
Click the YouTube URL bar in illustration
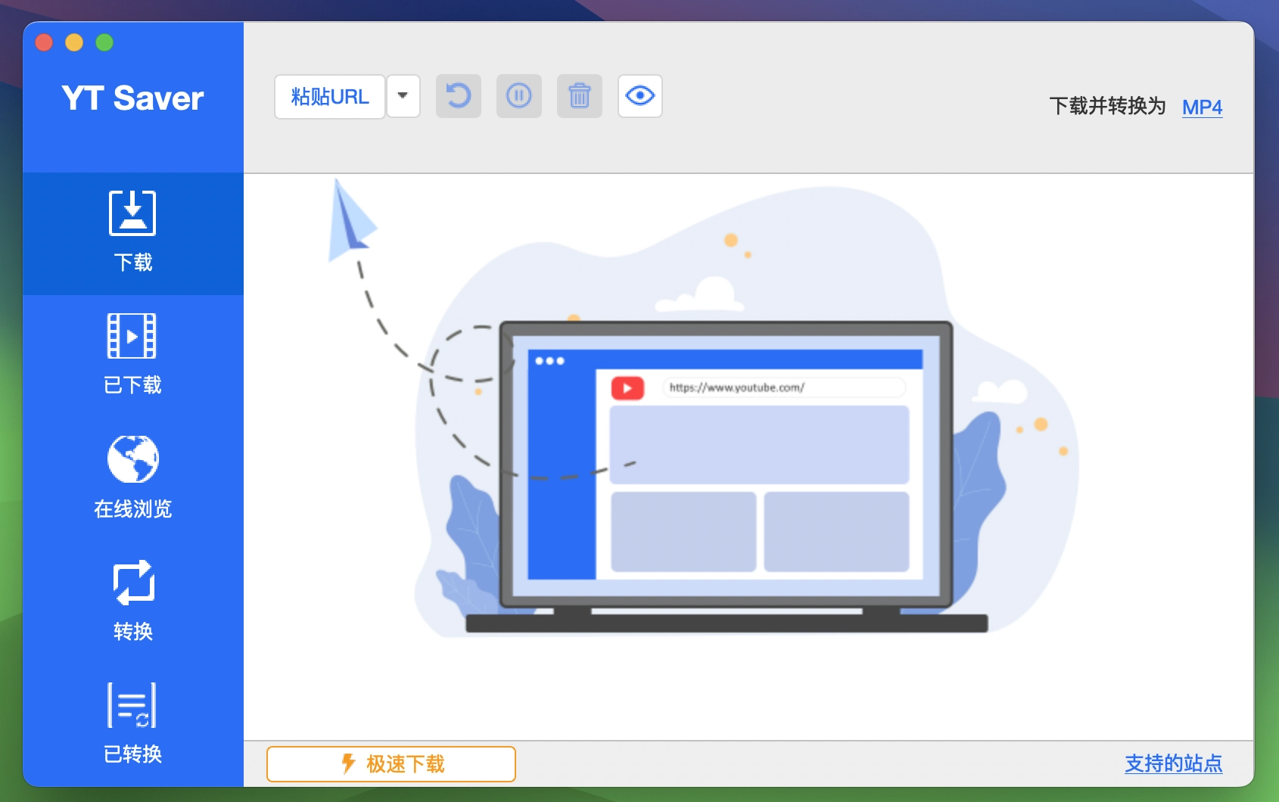[x=783, y=387]
